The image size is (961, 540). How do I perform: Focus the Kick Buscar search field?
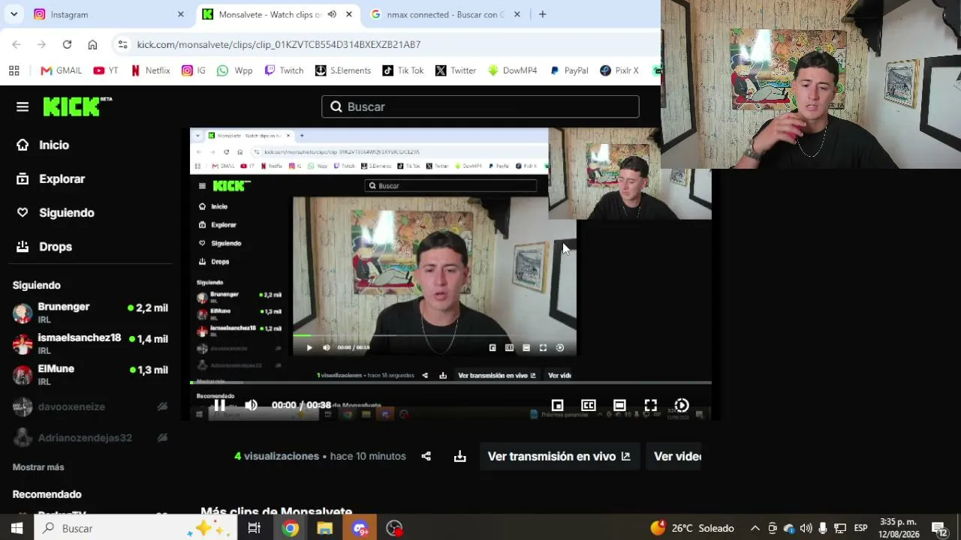[480, 106]
